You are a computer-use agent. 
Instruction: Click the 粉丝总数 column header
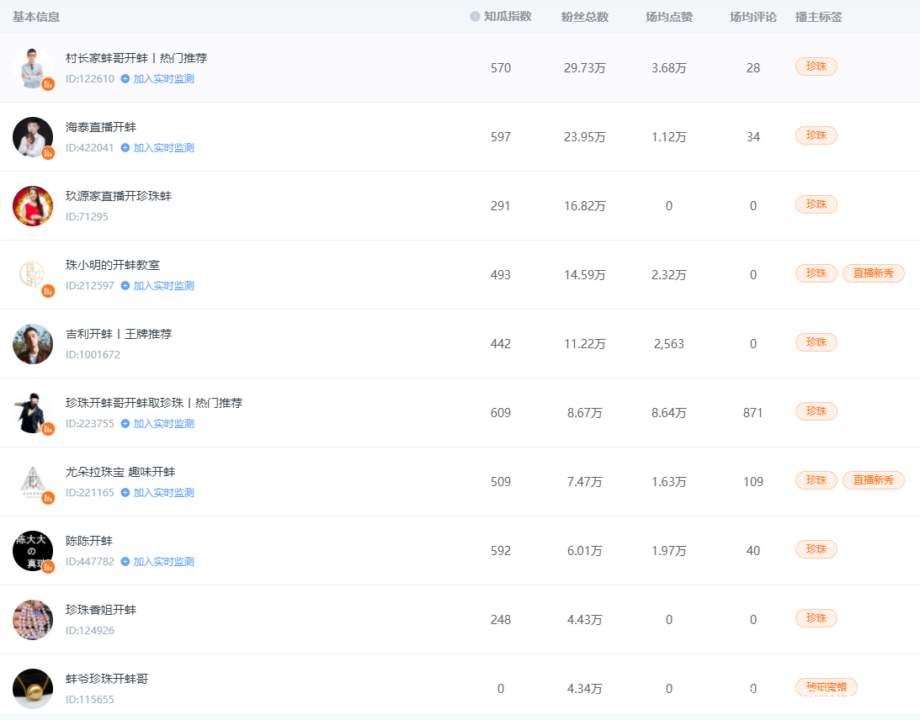[584, 17]
